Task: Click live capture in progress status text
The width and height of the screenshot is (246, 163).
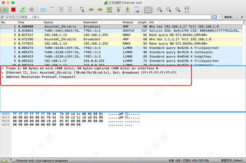Action: tap(42, 161)
